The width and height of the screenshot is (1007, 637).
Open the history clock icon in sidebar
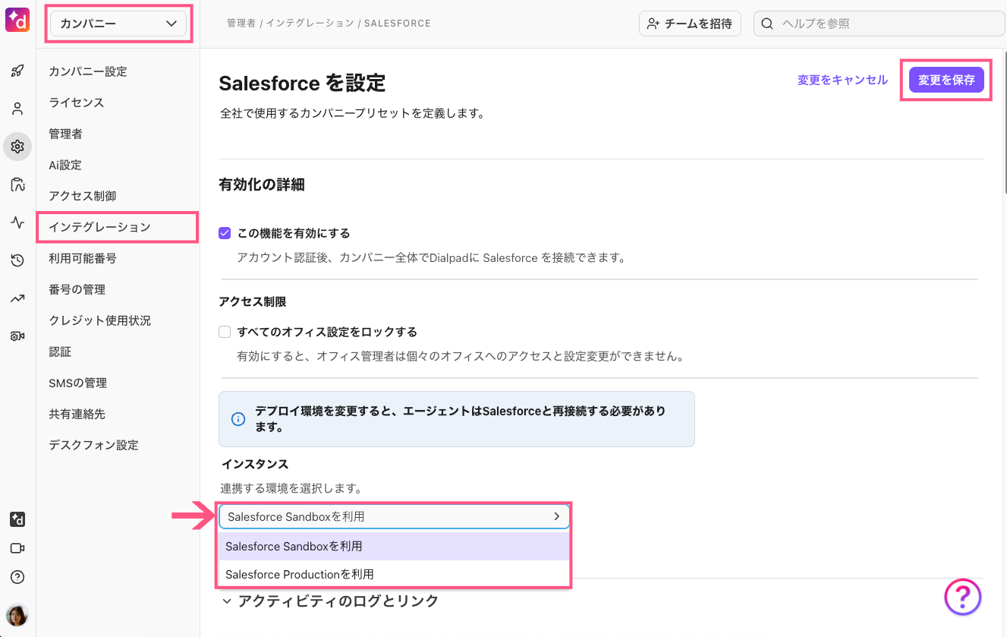(17, 260)
